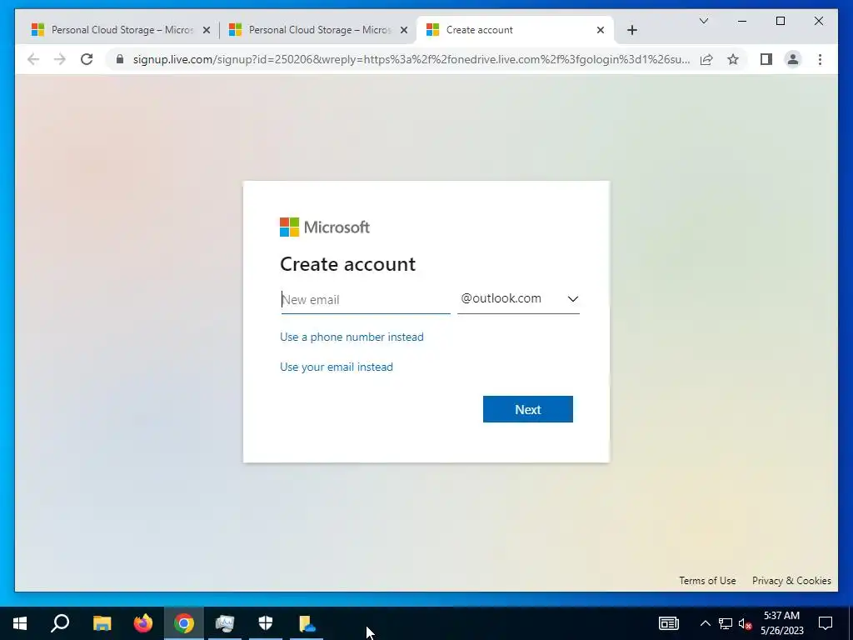Close the first Personal Cloud Storage tab
This screenshot has height=640, width=853.
tap(207, 30)
